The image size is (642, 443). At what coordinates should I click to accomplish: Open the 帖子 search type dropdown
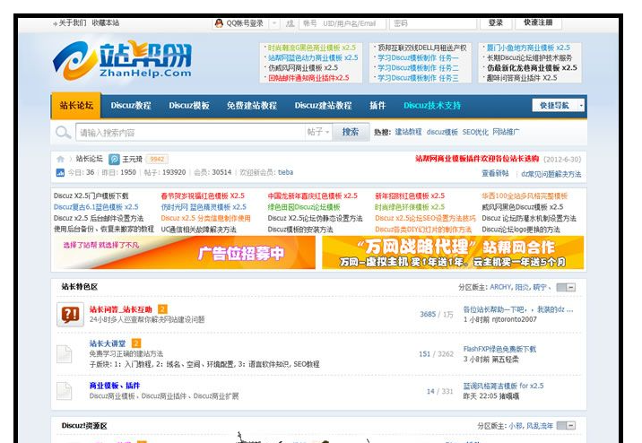318,132
